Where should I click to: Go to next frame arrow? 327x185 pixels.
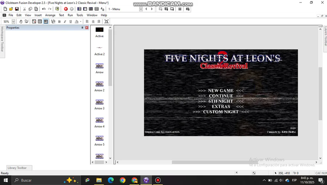pyautogui.click(x=152, y=9)
